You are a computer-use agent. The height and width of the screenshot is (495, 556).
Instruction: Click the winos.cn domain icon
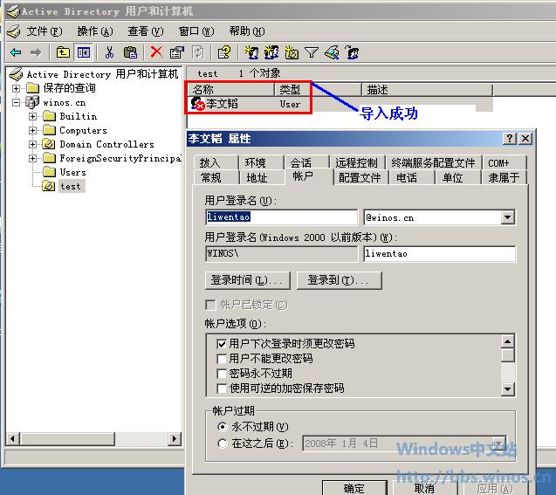pyautogui.click(x=32, y=102)
